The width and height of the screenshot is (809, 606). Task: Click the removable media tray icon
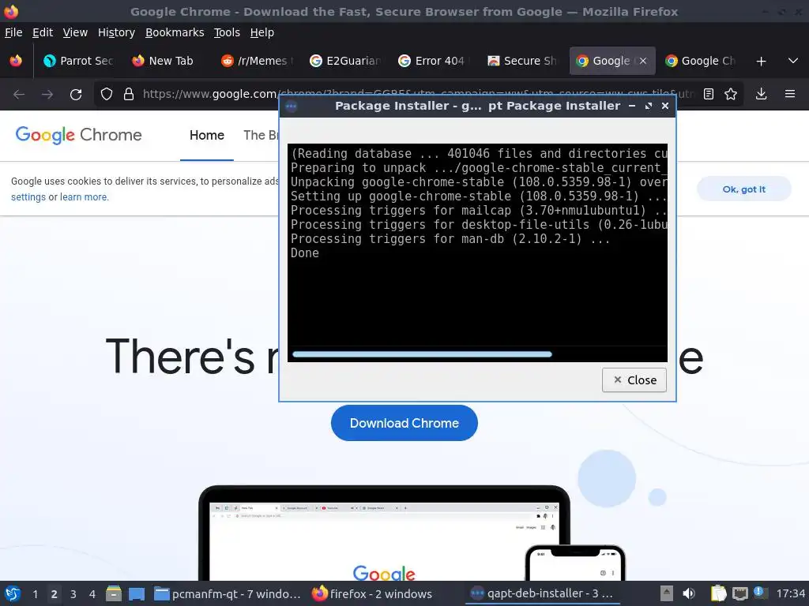tap(667, 593)
